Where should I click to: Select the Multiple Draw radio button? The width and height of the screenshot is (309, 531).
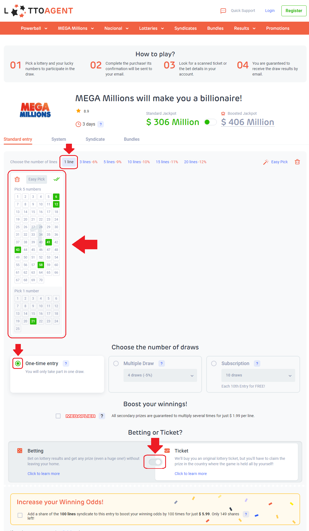[x=116, y=363]
